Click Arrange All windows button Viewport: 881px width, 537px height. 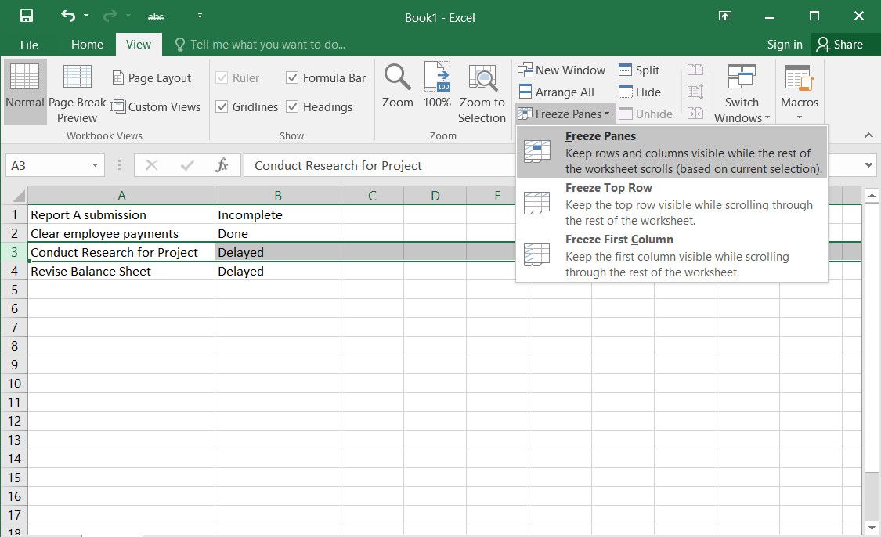click(555, 92)
